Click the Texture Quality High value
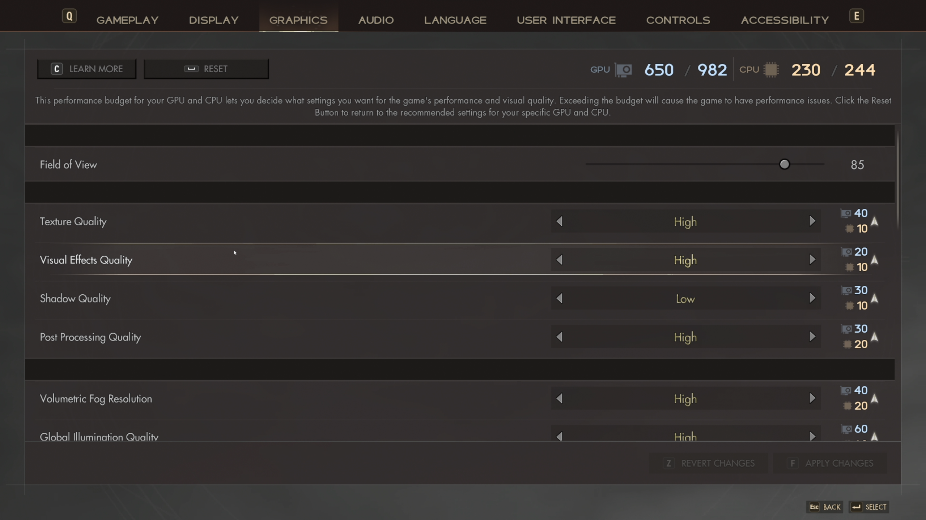The width and height of the screenshot is (926, 520). [x=685, y=222]
